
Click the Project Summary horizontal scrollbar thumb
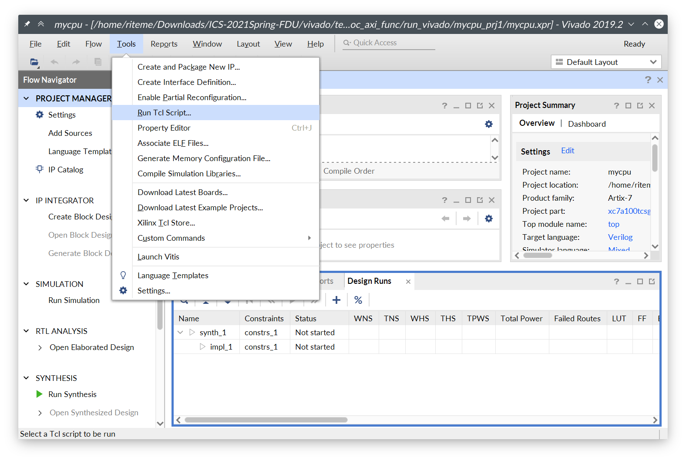pyautogui.click(x=538, y=256)
